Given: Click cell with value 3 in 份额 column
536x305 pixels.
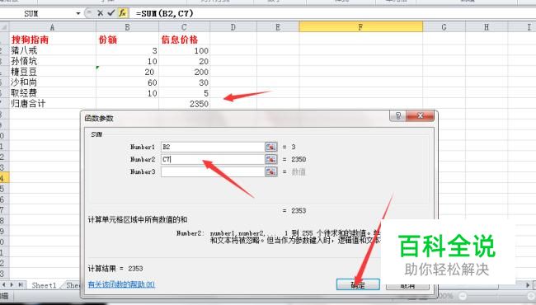Looking at the screenshot, I should 127,50.
